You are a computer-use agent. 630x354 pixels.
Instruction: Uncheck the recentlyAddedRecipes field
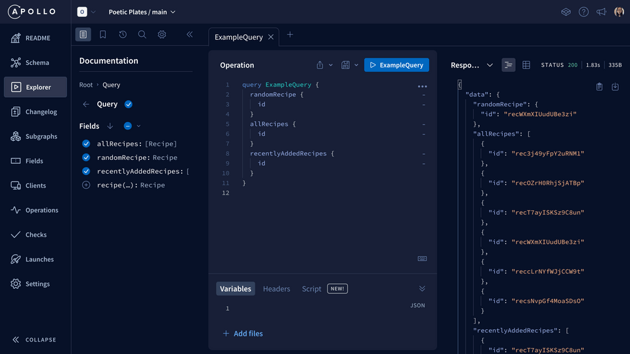tap(86, 171)
